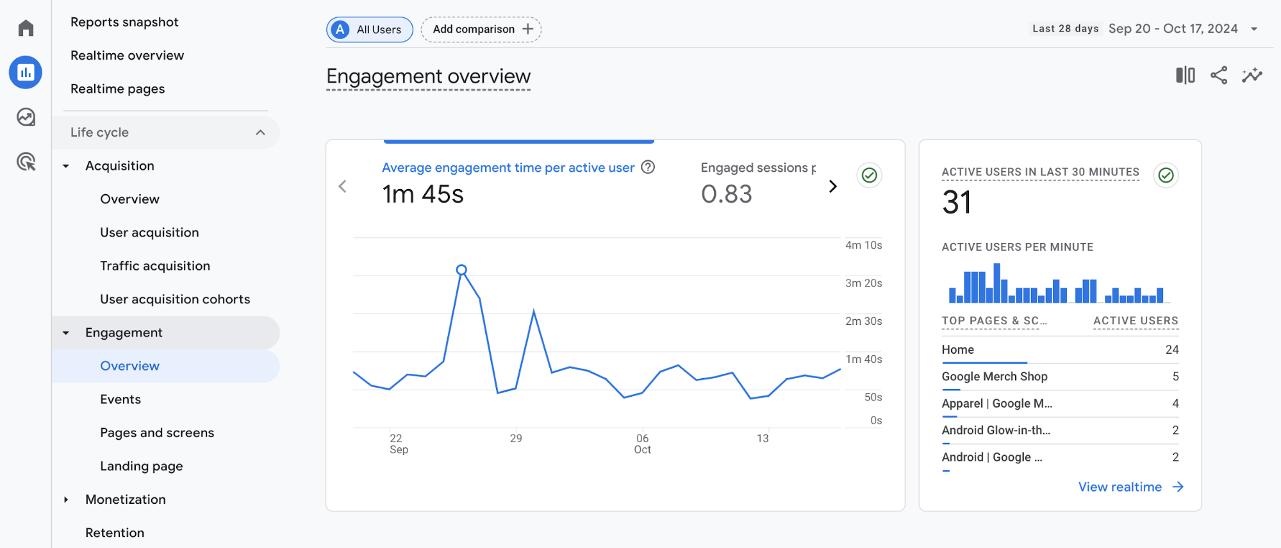The height and width of the screenshot is (548, 1281).
Task: Open Realtime overview
Action: [127, 55]
